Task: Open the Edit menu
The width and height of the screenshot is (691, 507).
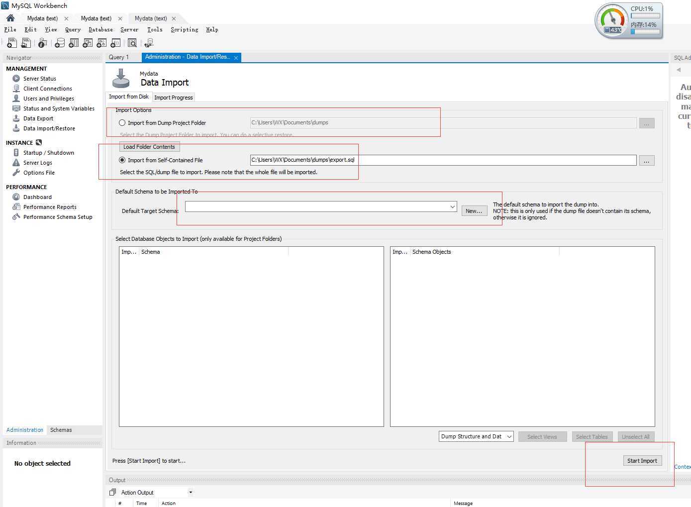Action: (31, 29)
